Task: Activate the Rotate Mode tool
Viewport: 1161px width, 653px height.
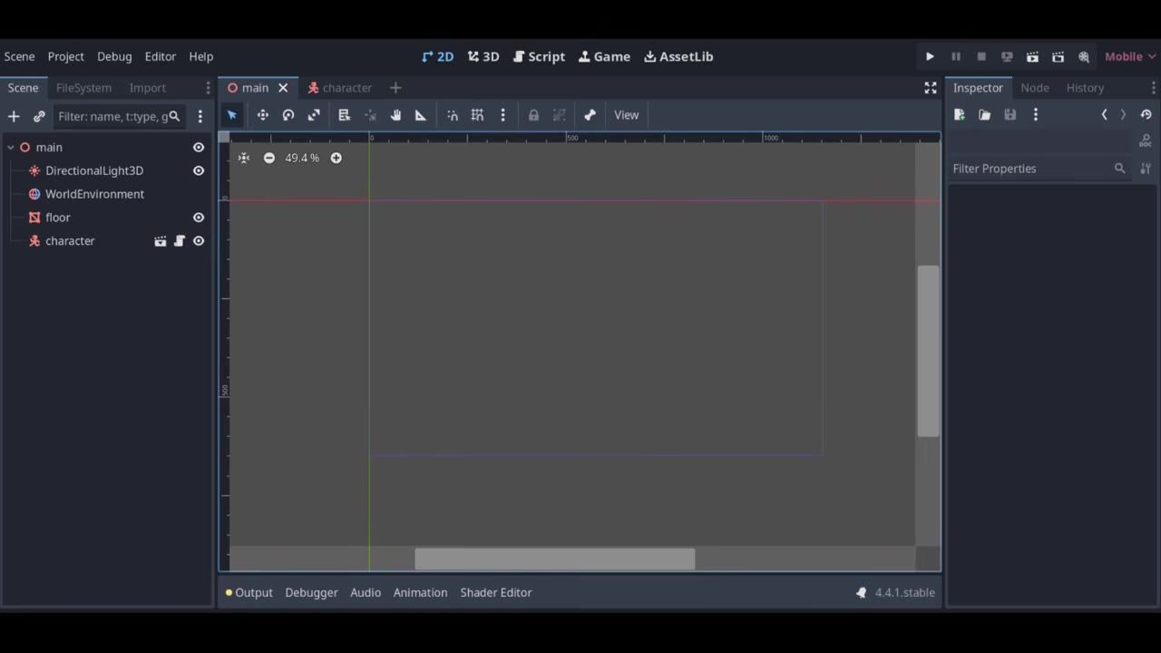Action: coord(288,115)
